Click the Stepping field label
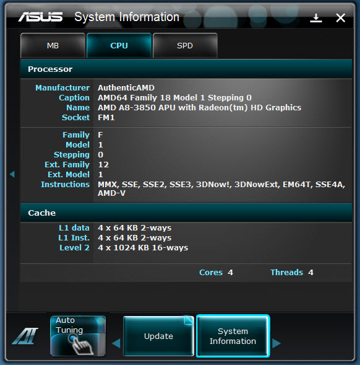360x365 pixels. (x=72, y=154)
